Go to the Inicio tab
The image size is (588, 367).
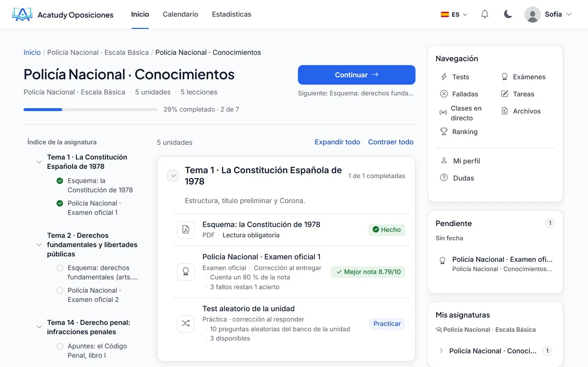140,14
